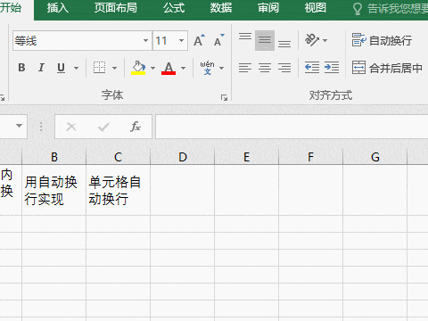The height and width of the screenshot is (321, 428).
Task: Click the text orientation icon
Action: point(312,40)
